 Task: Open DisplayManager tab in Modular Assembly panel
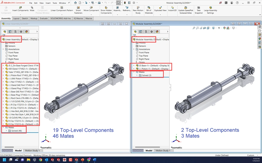pos(157,32)
